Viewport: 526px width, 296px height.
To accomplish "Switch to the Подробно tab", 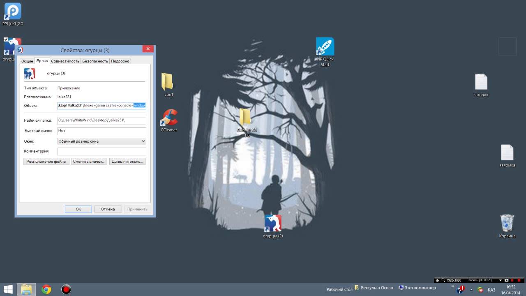I will click(x=120, y=61).
